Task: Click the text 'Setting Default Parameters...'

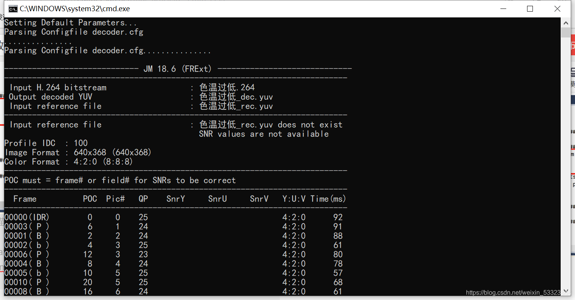Action: 71,22
